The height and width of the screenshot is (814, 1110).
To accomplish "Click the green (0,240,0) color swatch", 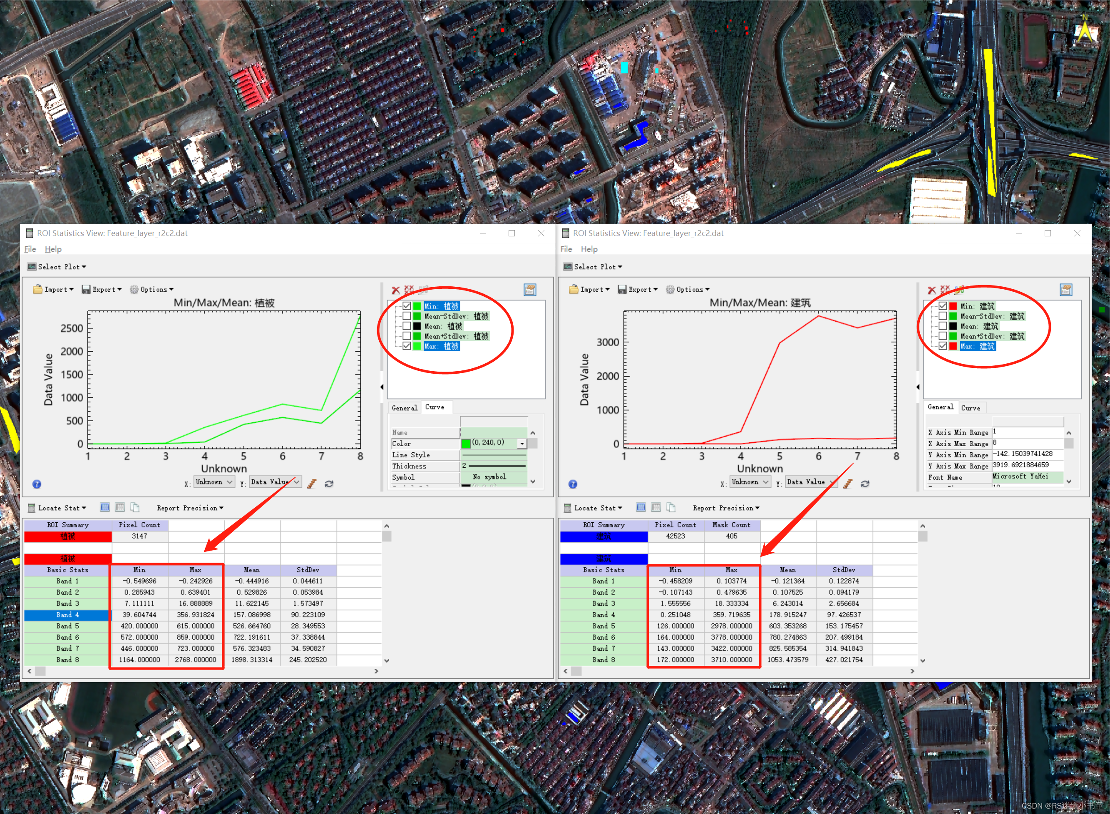I will [466, 444].
